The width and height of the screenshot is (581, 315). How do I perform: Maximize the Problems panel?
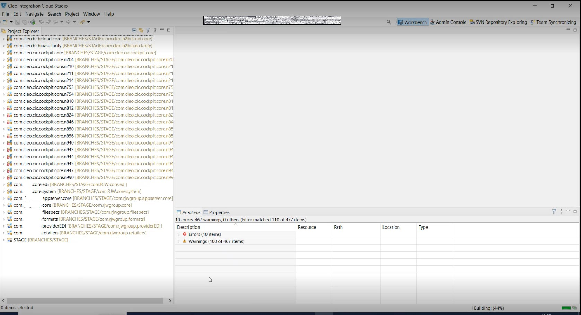coord(575,211)
